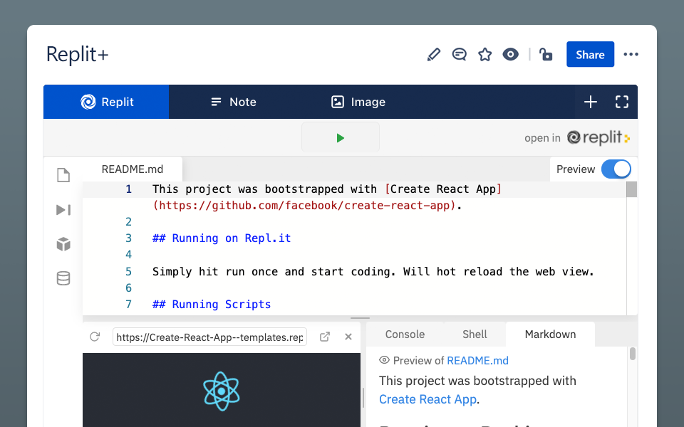Follow the Create React App link

tap(427, 399)
